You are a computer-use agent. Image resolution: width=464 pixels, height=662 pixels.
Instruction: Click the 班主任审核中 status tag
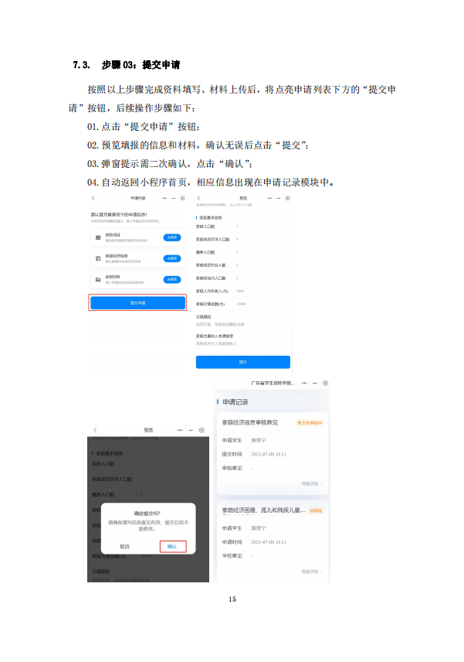310,422
